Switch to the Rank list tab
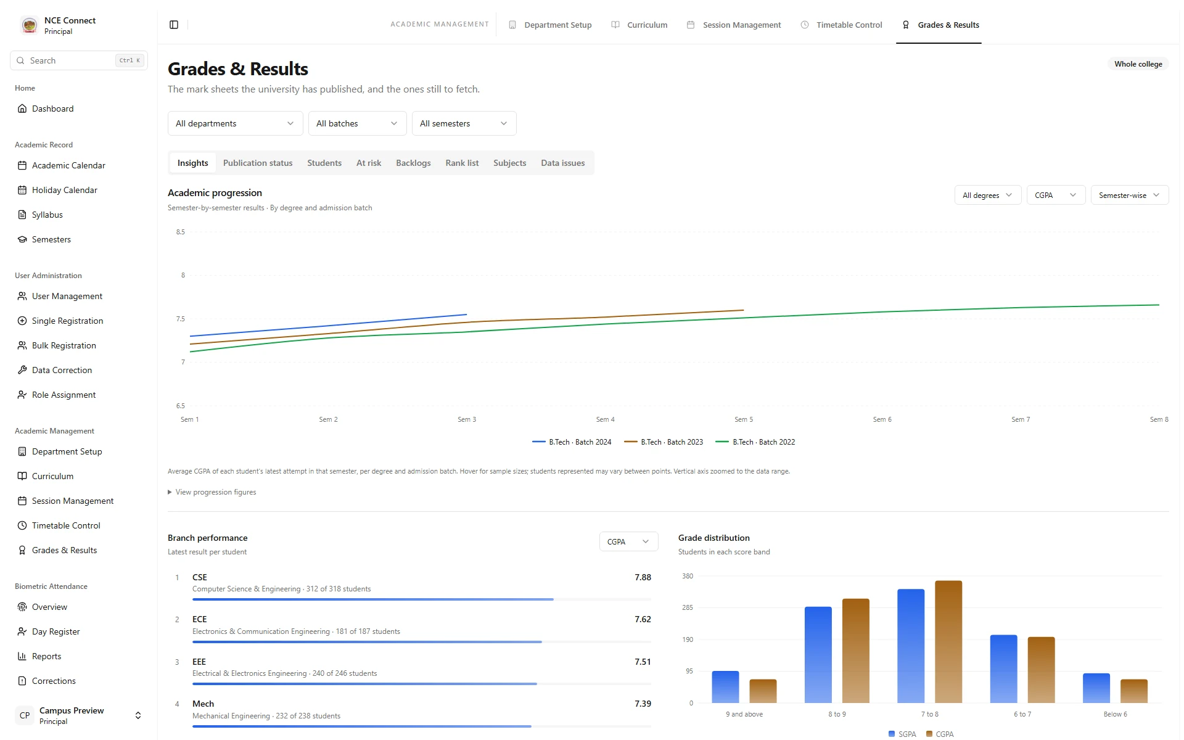The height and width of the screenshot is (740, 1184). click(x=462, y=163)
